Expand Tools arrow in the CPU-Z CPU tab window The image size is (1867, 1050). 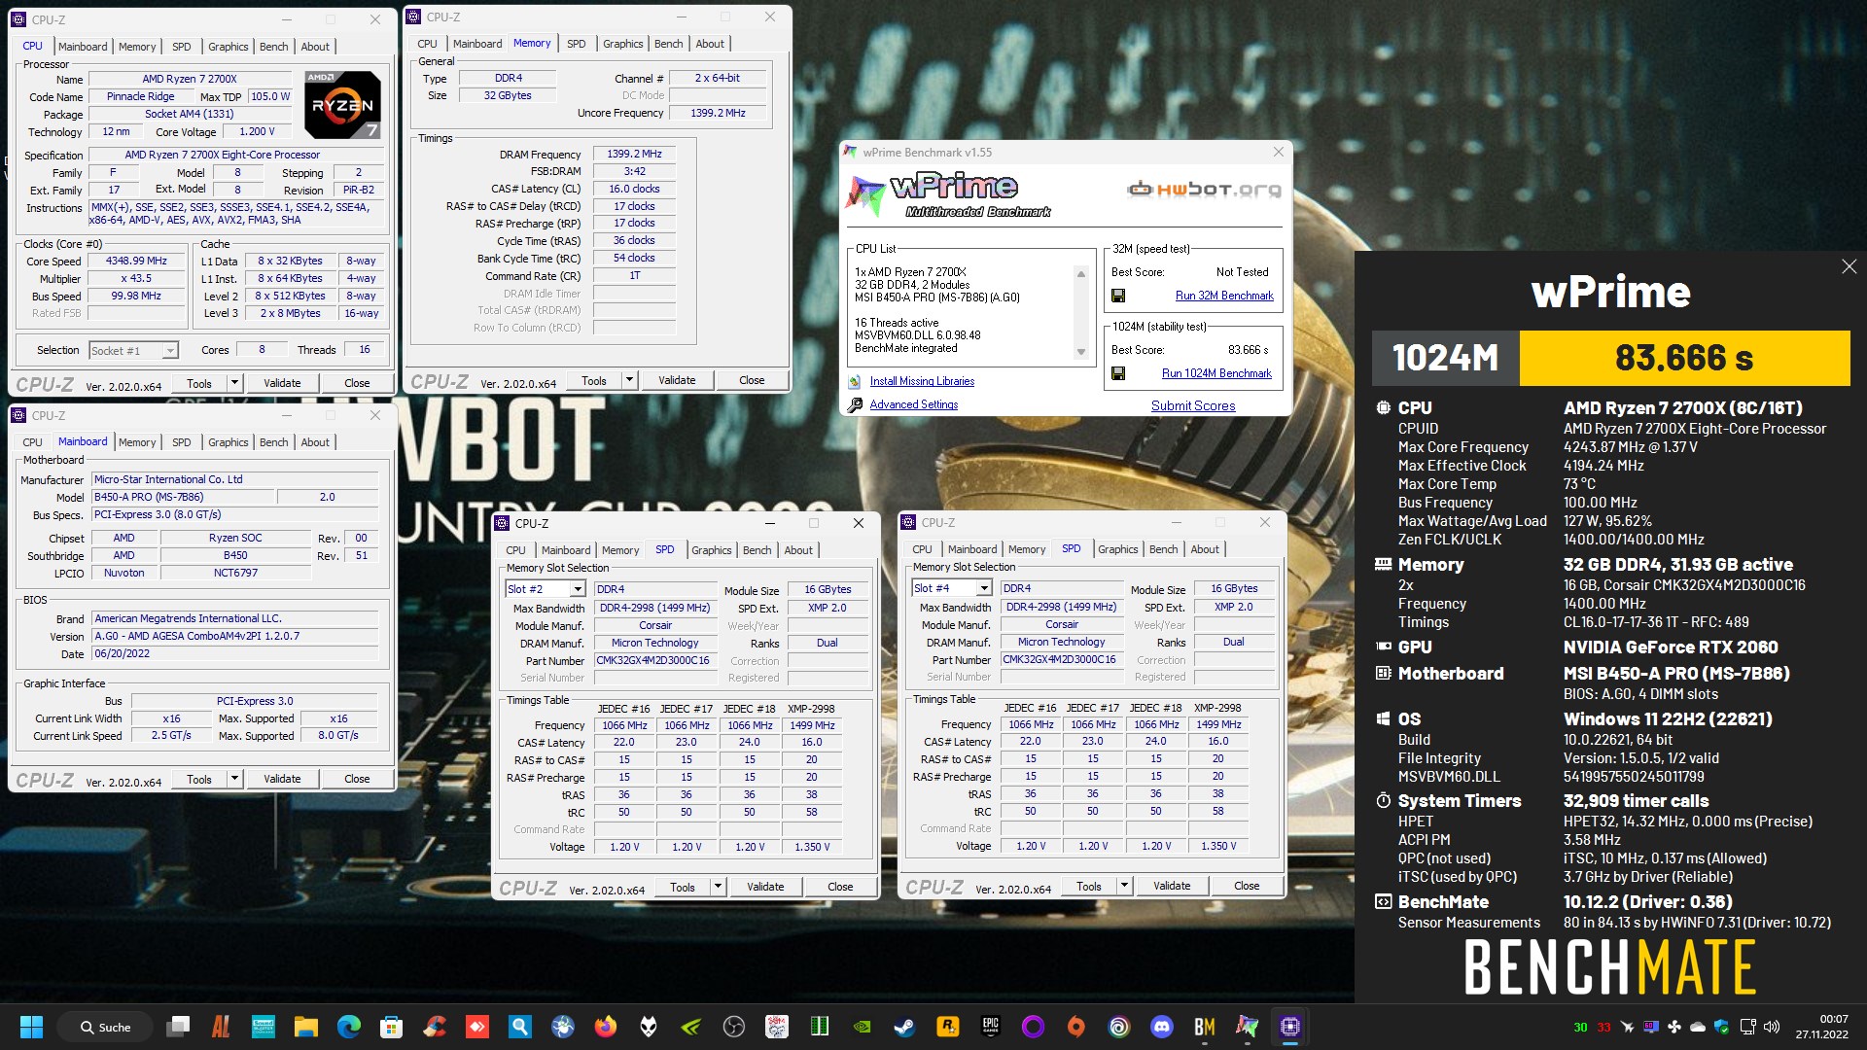click(x=234, y=383)
